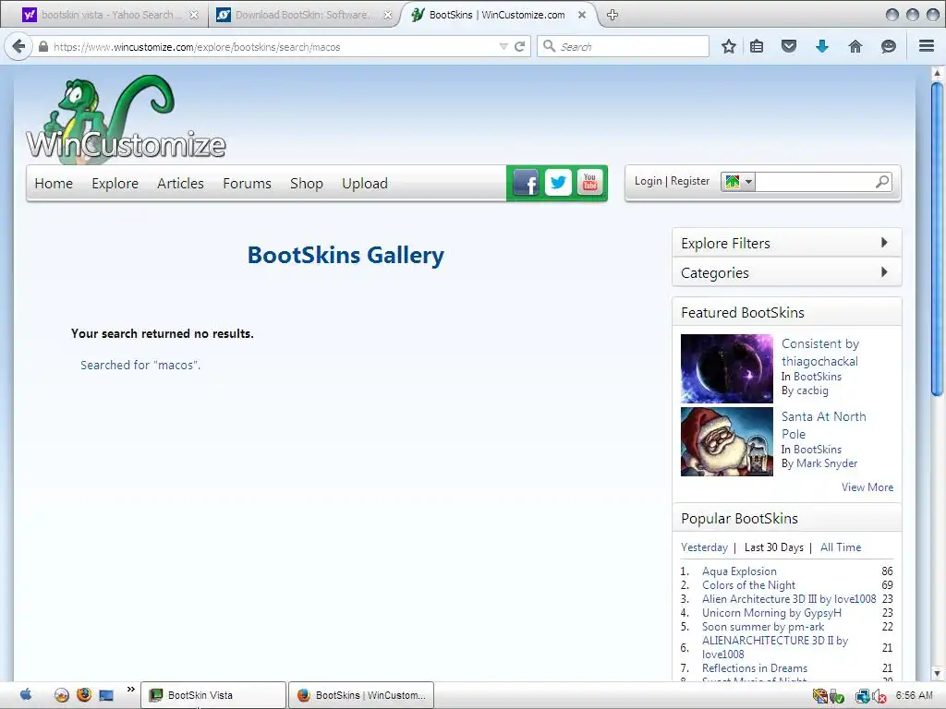Viewport: 946px width, 709px height.
Task: Click the Consistent planet thumbnail
Action: click(726, 368)
